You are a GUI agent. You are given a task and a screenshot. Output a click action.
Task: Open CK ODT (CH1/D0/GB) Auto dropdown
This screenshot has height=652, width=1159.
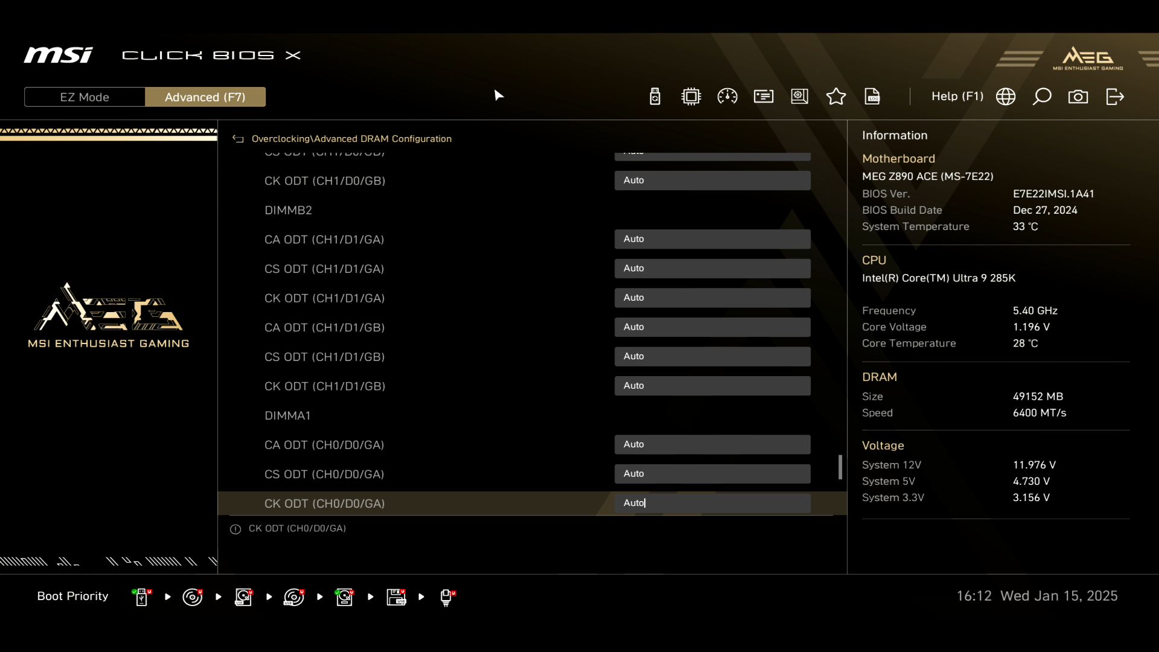(712, 181)
